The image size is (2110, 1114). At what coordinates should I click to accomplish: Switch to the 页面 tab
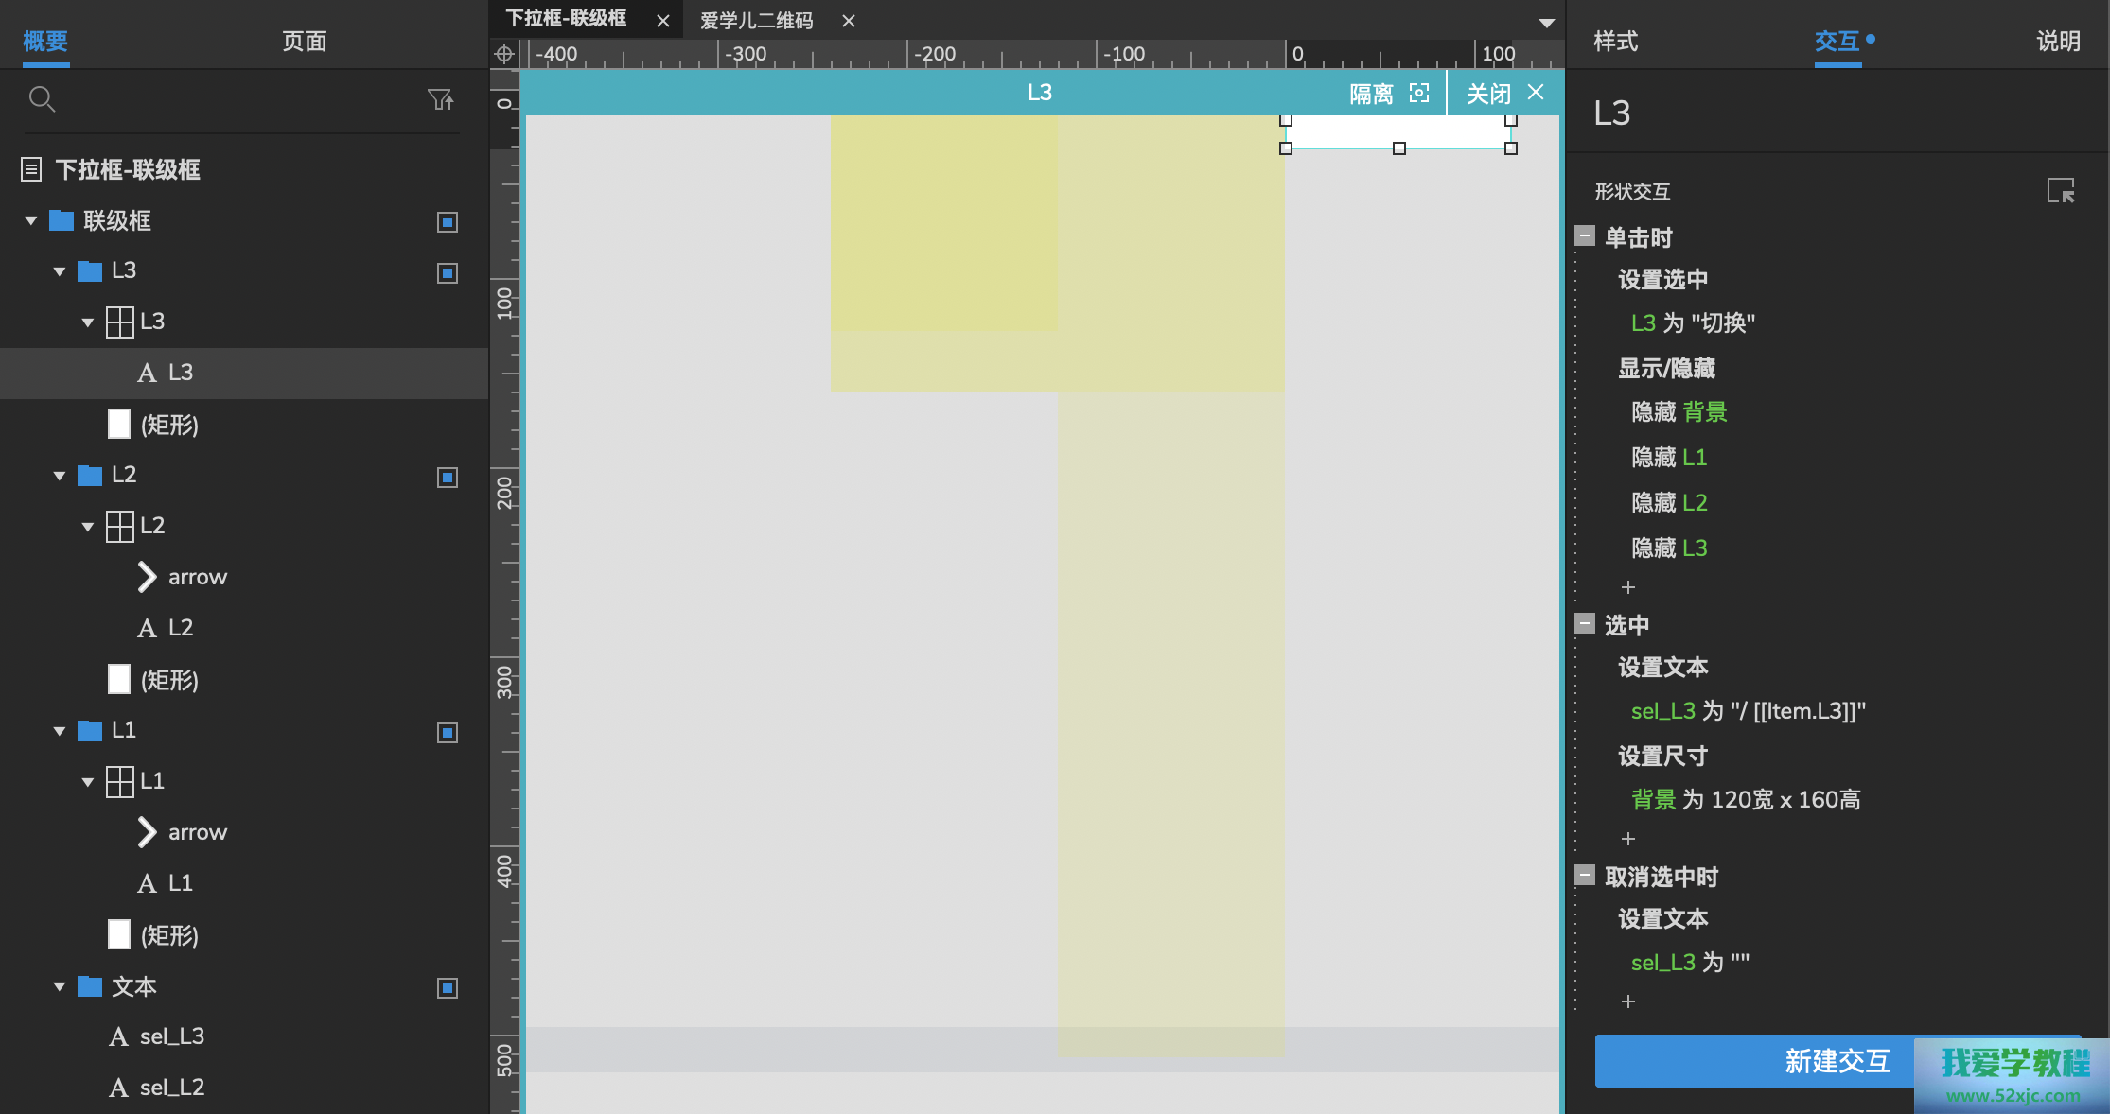304,42
